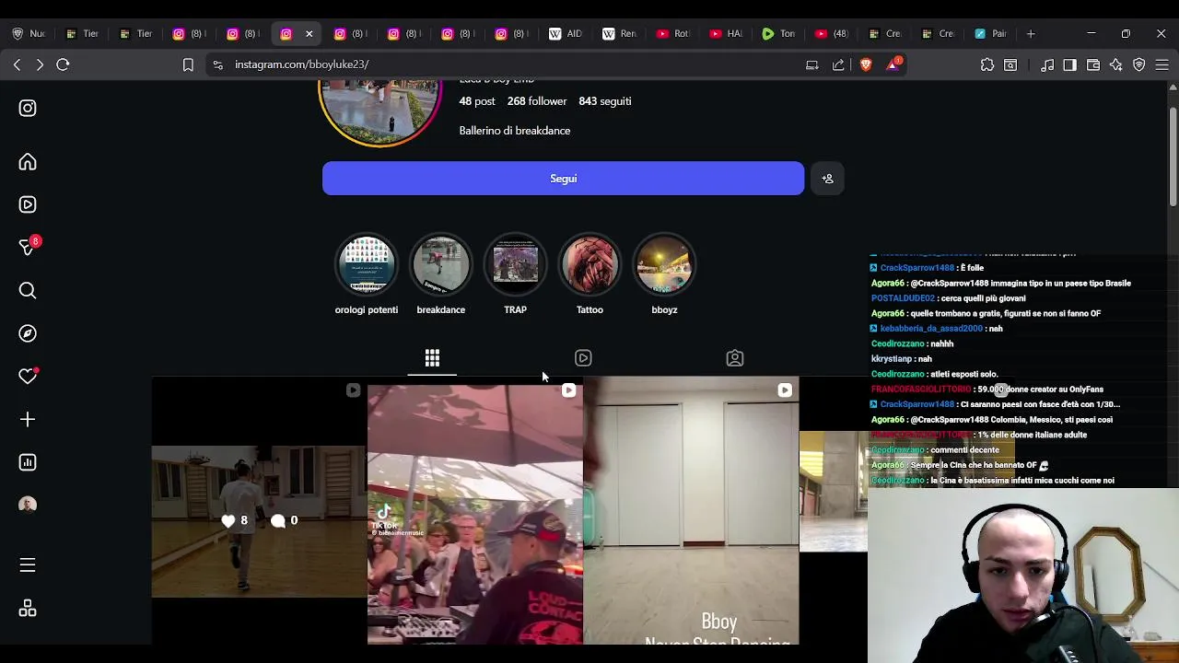This screenshot has width=1179, height=663.
Task: Switch to the tagged posts tab
Action: tap(735, 358)
